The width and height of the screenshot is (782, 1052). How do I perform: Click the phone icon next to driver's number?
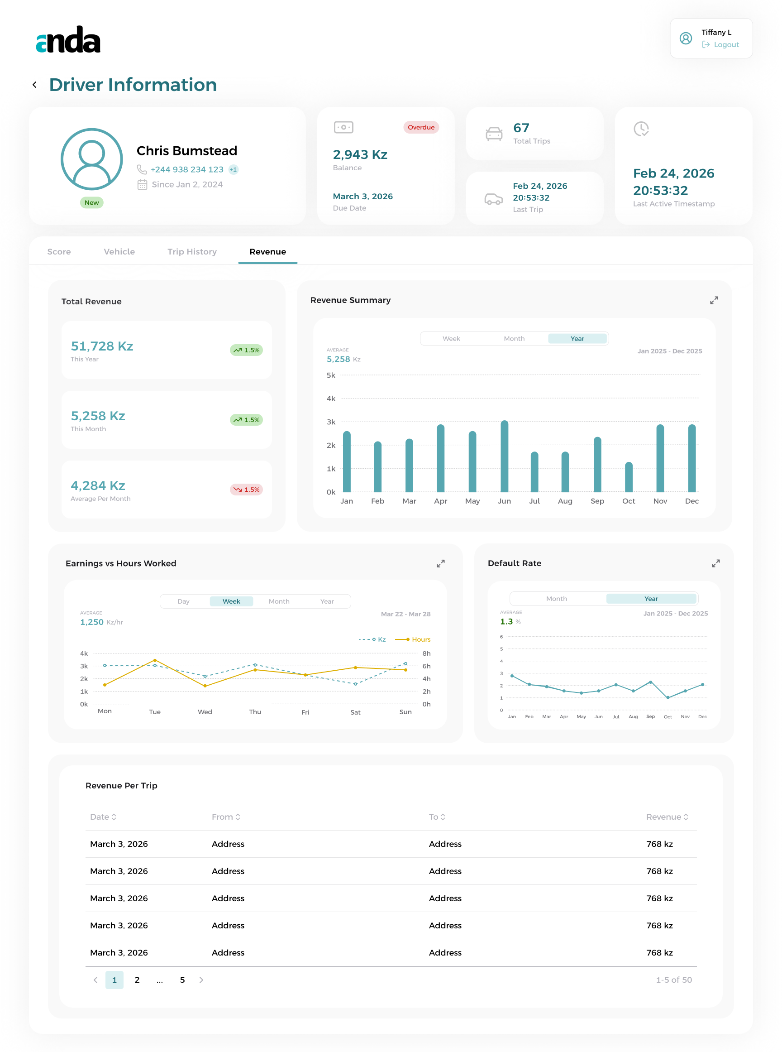(142, 169)
